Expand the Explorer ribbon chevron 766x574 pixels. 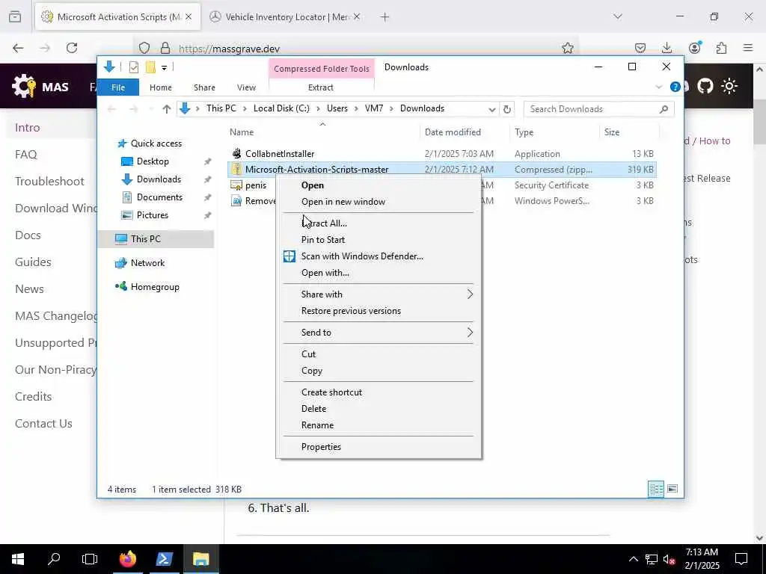pos(658,87)
